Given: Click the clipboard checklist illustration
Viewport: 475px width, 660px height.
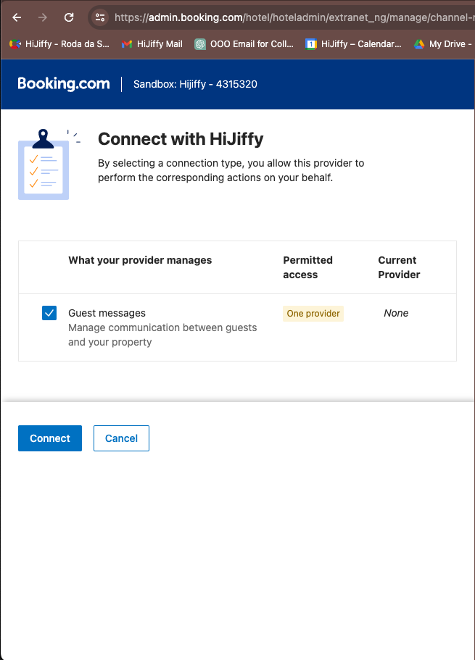Looking at the screenshot, I should (45, 165).
